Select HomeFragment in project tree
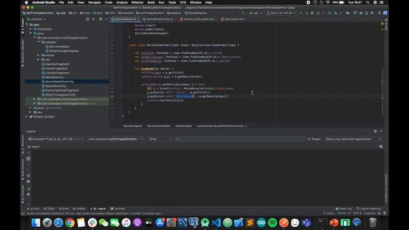Image resolution: width=409 pixels, height=230 pixels. coord(56,68)
